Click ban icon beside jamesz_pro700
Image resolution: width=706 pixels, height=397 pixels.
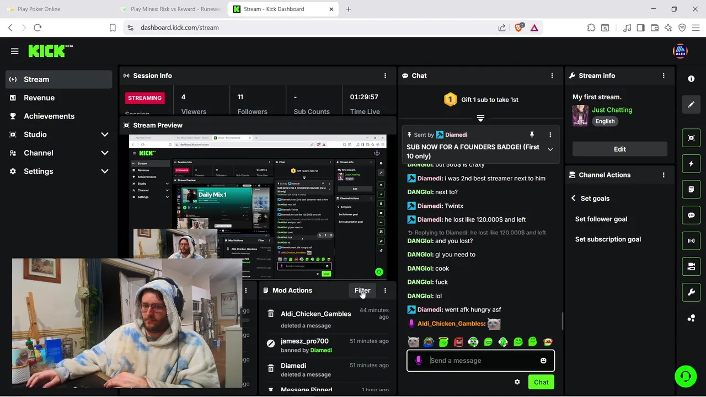271,344
